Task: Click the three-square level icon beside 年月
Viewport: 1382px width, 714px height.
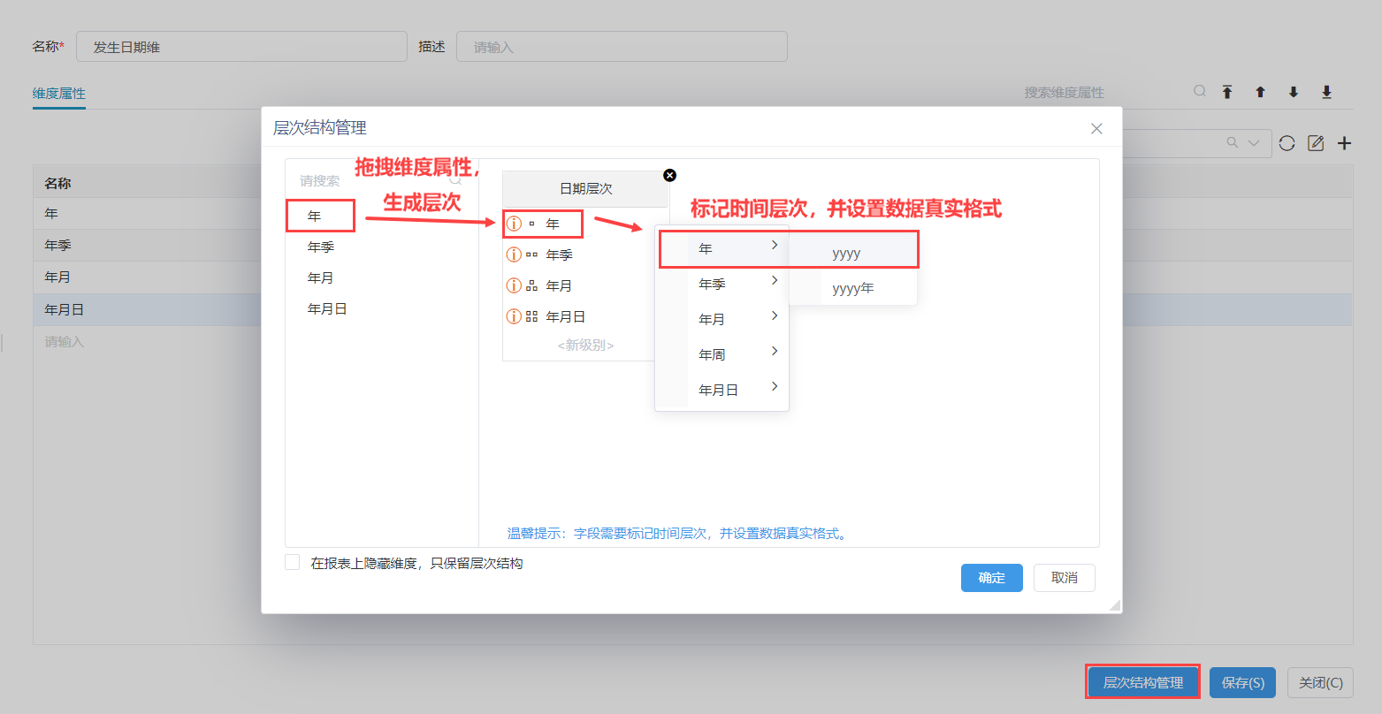Action: pos(531,285)
